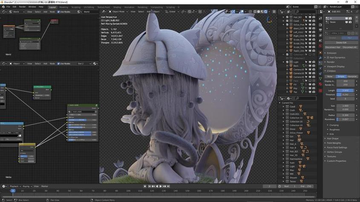360x202 pixels.
Task: Open the Window menu
Action: 32,7
